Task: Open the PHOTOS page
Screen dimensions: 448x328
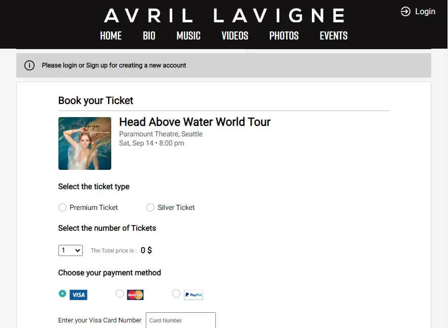Action: [x=284, y=35]
